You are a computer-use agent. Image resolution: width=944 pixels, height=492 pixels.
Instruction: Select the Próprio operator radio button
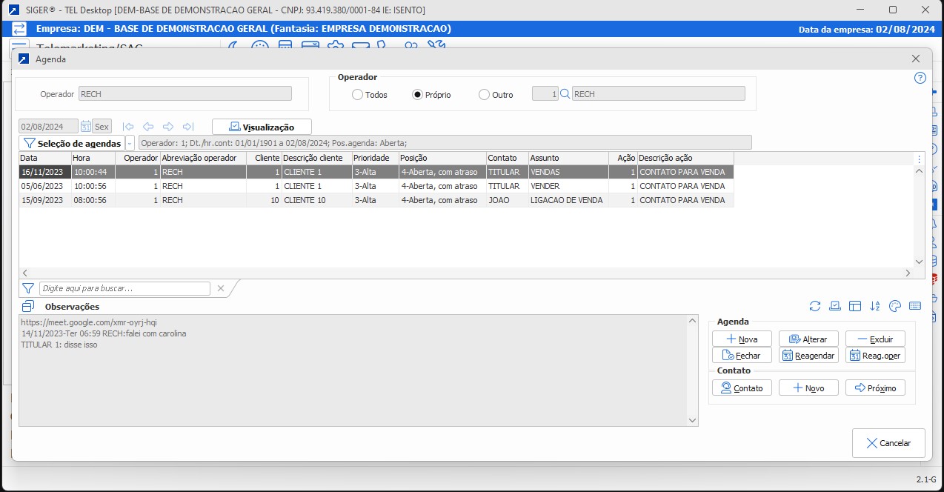418,95
